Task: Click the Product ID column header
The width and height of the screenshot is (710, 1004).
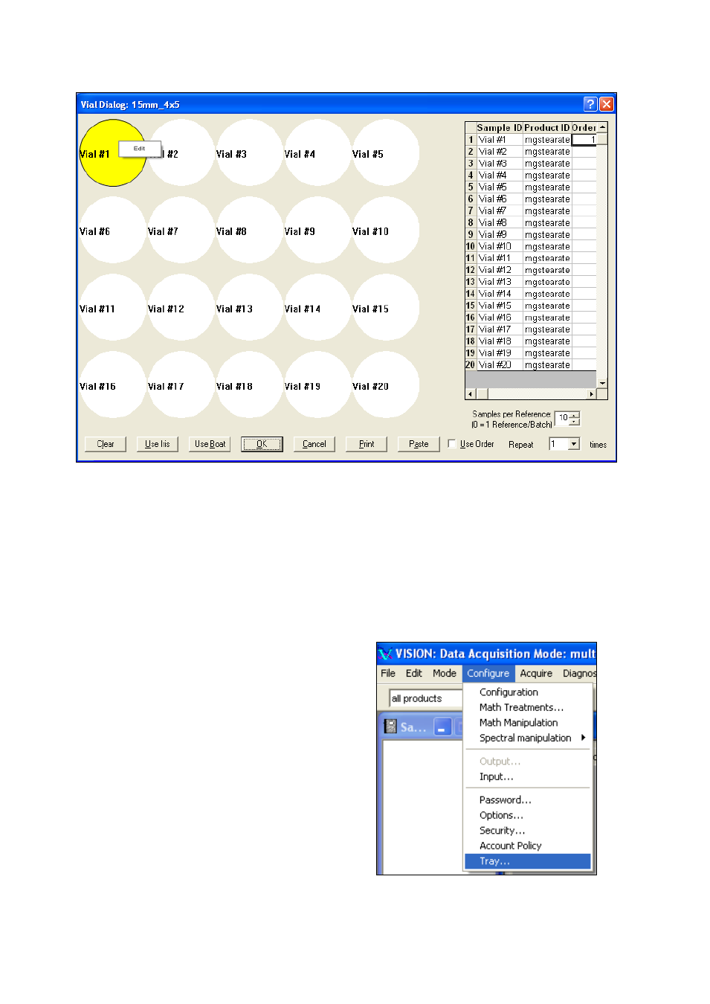Action: click(547, 128)
